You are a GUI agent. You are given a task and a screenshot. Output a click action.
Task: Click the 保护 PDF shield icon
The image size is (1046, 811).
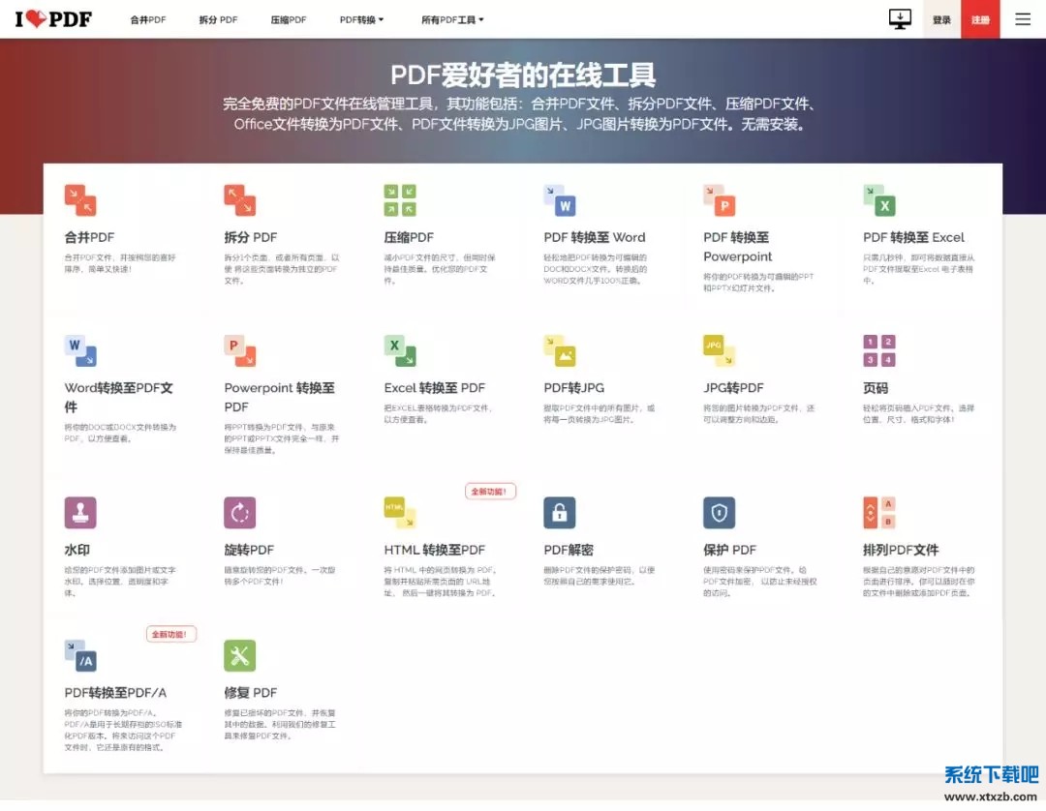[719, 513]
